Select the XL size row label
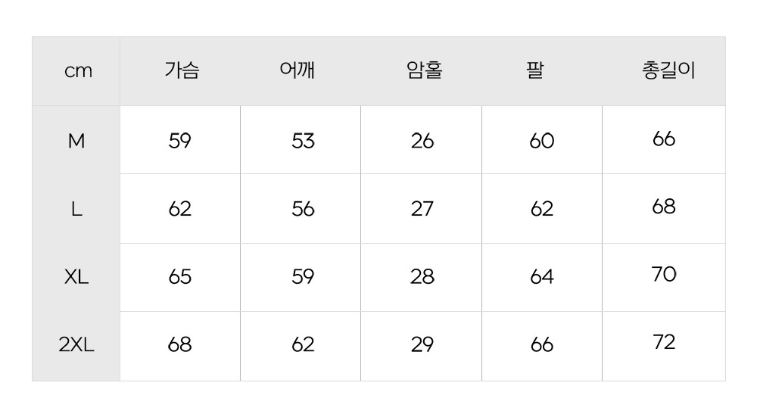The image size is (757, 417). [76, 277]
